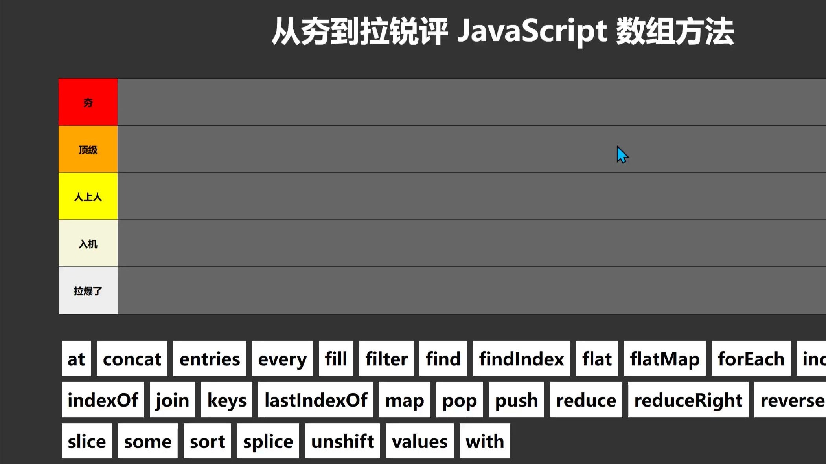Click the 'map' method card
The width and height of the screenshot is (826, 464).
click(x=404, y=400)
